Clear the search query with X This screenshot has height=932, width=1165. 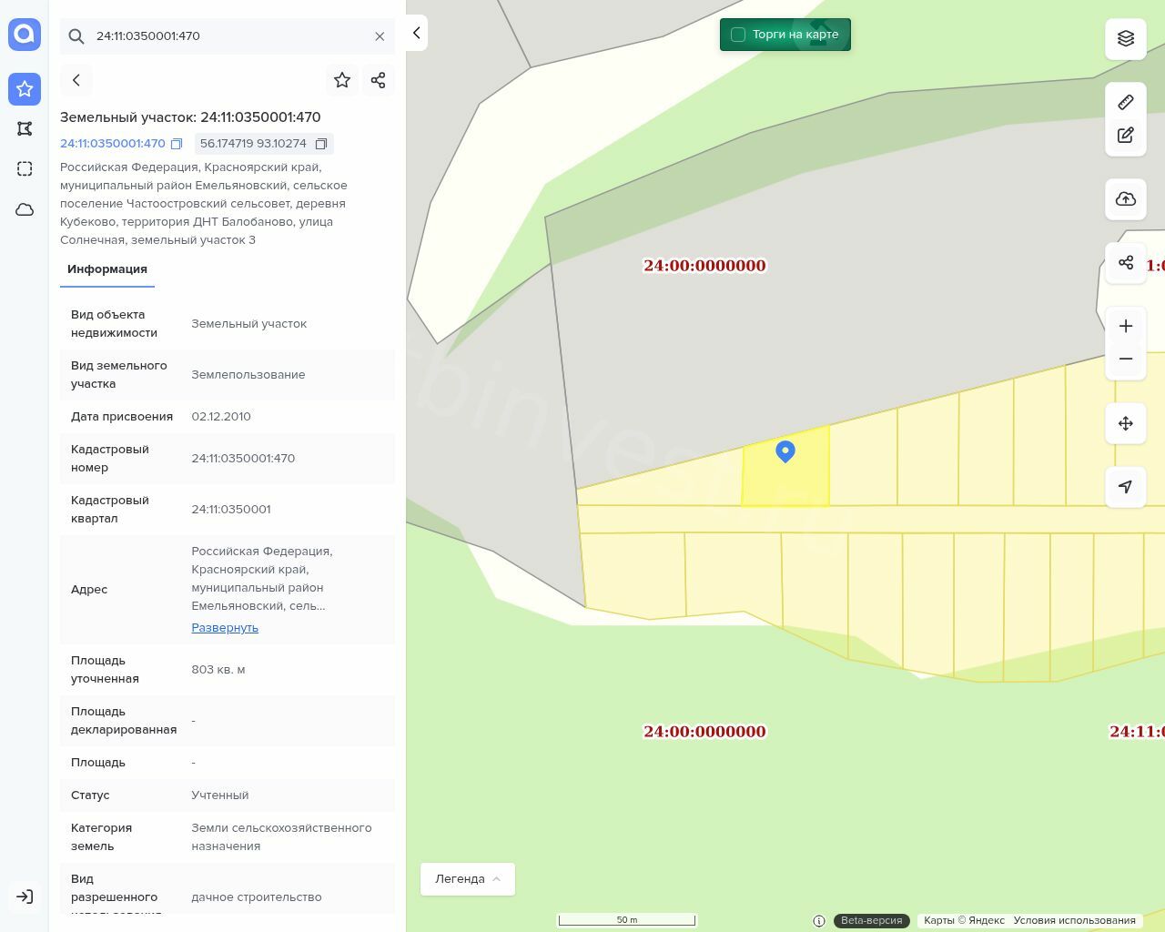[x=380, y=36]
